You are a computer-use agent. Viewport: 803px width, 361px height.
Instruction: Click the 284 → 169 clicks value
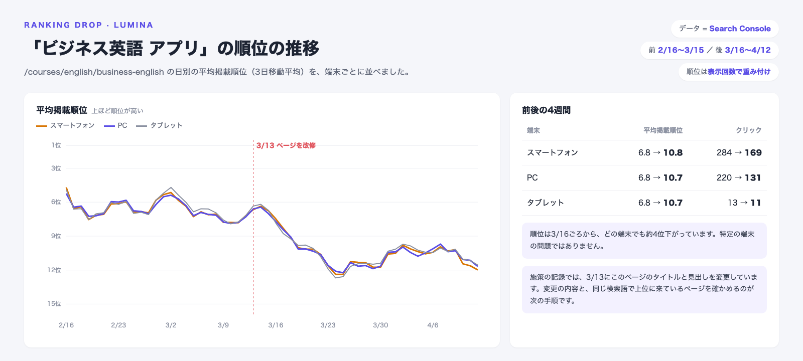click(739, 152)
